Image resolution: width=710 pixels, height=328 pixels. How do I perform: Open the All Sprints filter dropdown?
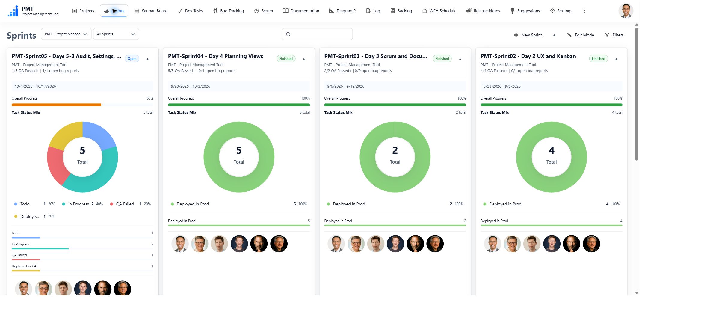[x=116, y=34]
